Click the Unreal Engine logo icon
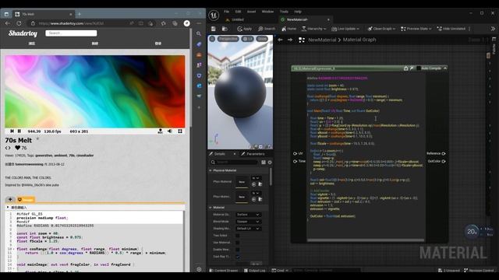Viewport: 499px width, 280px height. [214, 16]
